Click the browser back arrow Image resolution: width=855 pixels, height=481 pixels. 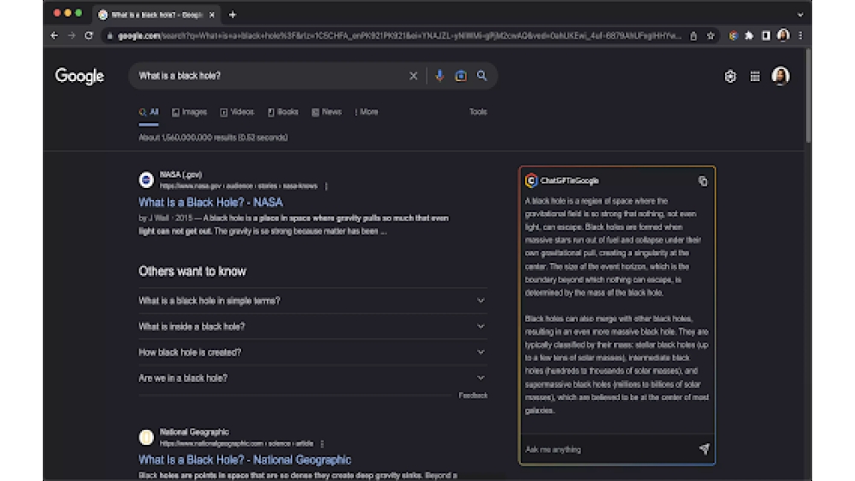tap(54, 35)
